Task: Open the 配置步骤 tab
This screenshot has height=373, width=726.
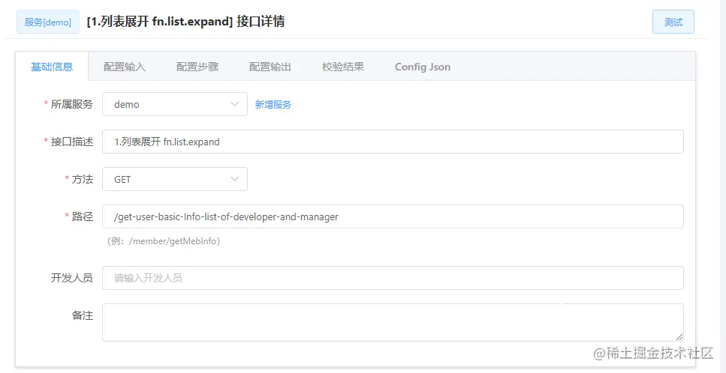Action: (x=197, y=67)
